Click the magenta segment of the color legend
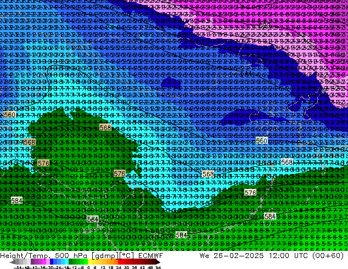 [44, 262]
